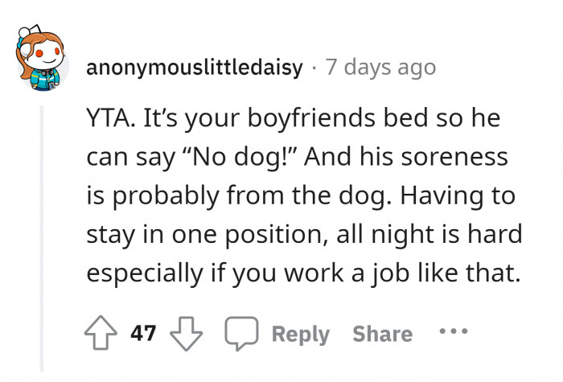Open anonymouslittledaisy's profile via username
Screen dimensions: 563x382
pos(193,66)
